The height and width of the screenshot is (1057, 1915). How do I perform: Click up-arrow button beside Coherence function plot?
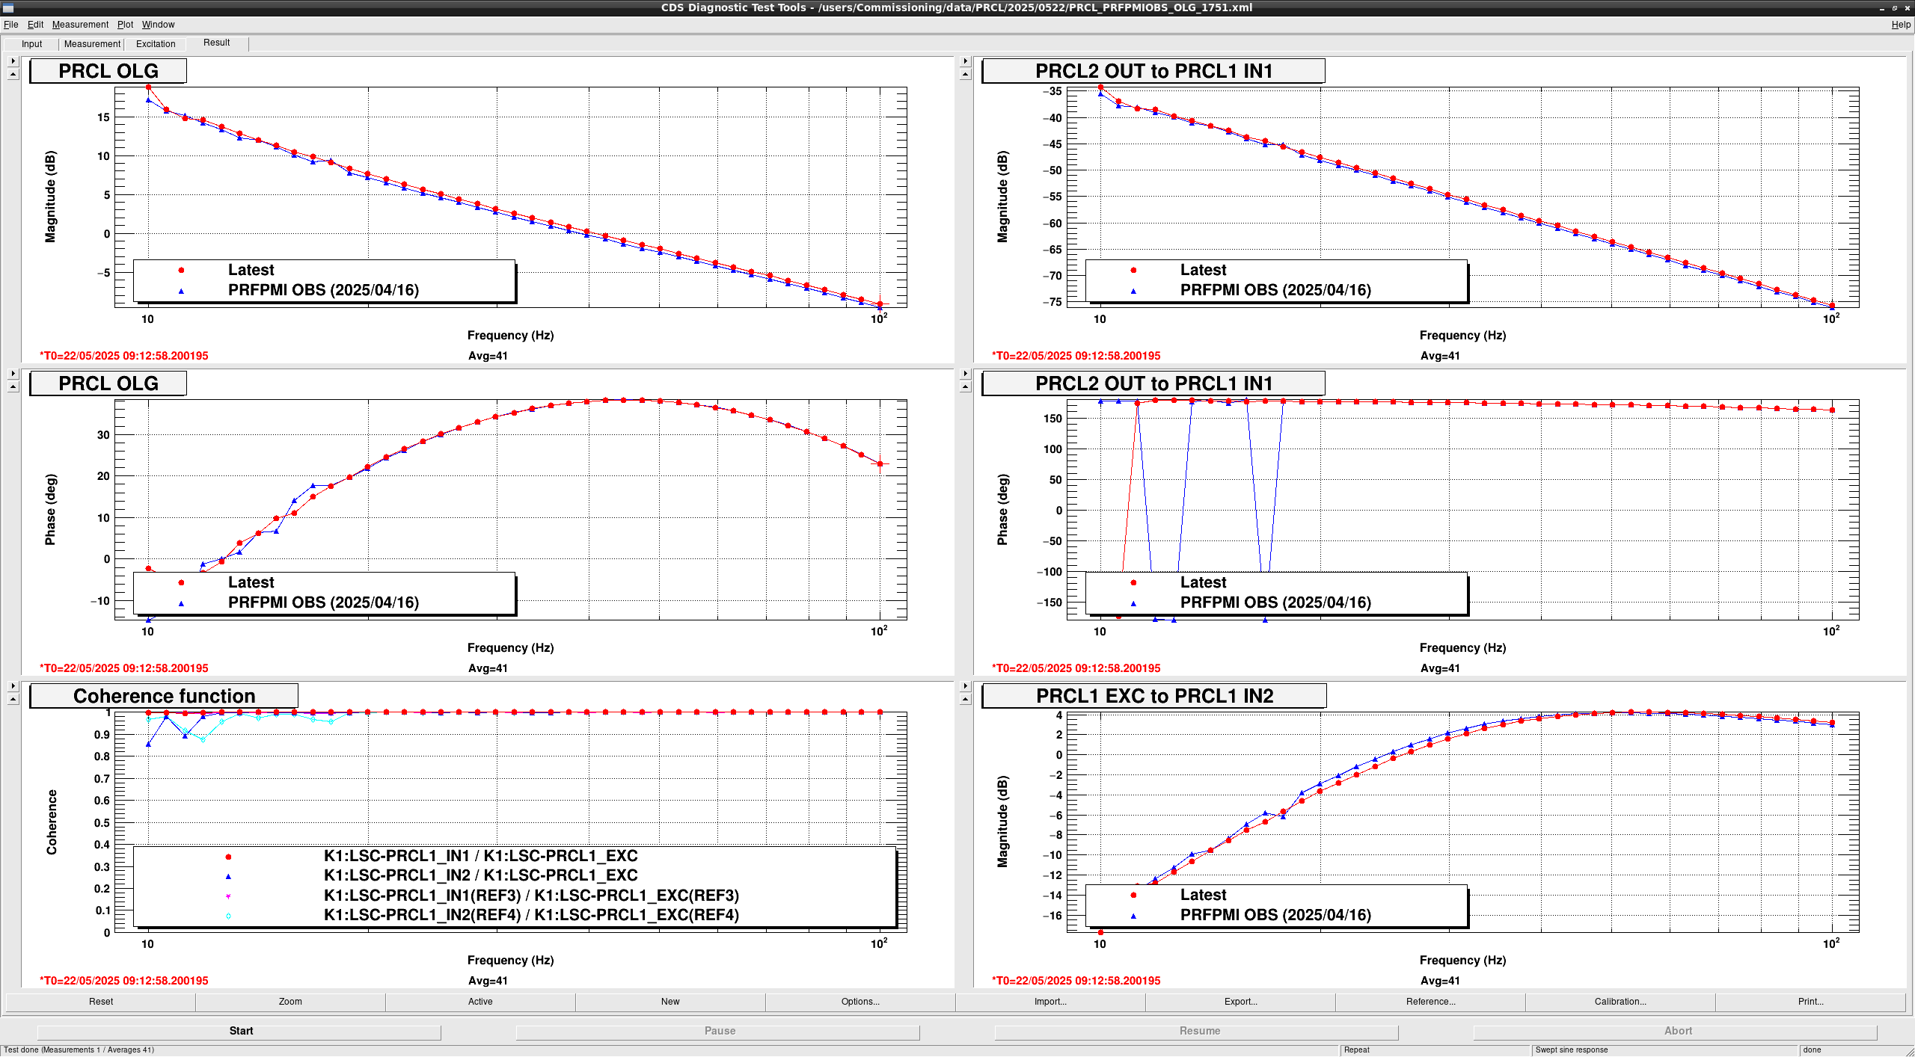click(x=13, y=699)
